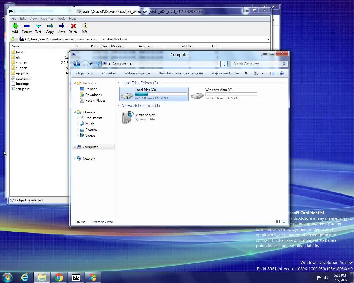Collapse the Hard Disk Drives group
Viewport: 354px width, 283px height.
[x=119, y=83]
